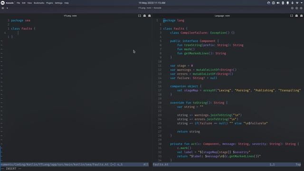Click right status bar 'Faults.kt' filename
This screenshot has width=304, height=171.
point(161,164)
